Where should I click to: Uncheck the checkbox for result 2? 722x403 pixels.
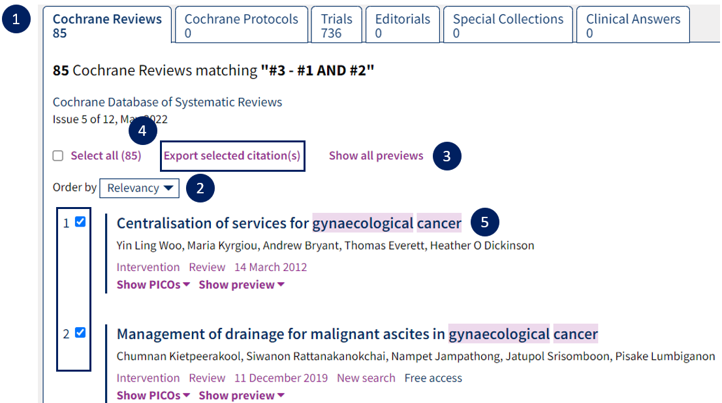[x=80, y=332]
